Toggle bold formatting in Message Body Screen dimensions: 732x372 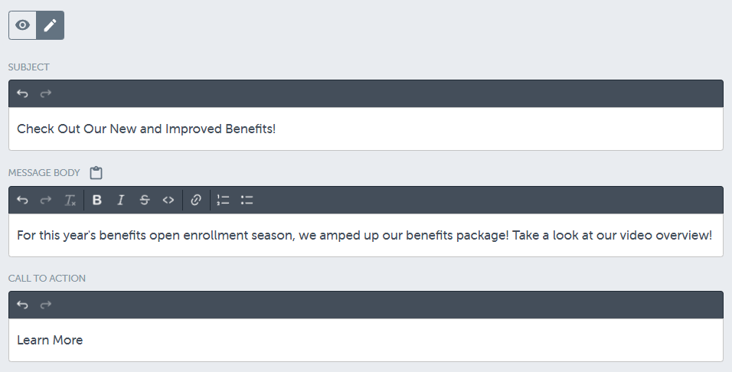click(x=97, y=200)
